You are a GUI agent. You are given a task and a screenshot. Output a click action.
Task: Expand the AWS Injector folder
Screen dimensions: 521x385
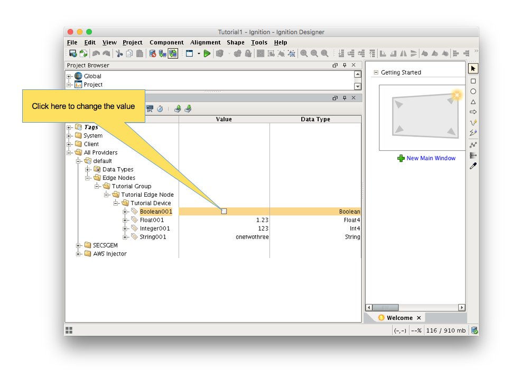[x=79, y=254]
